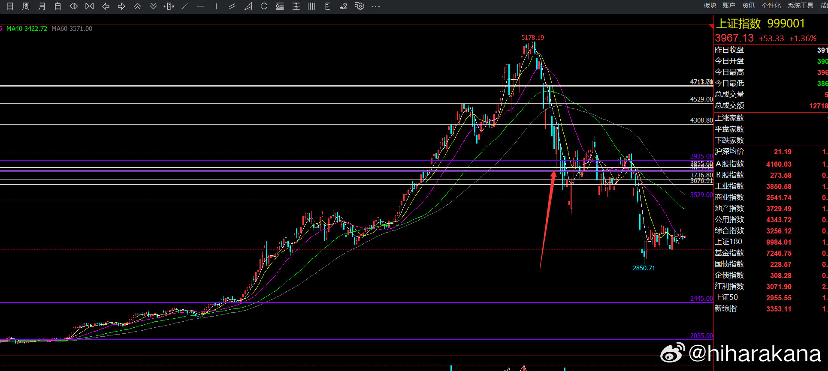This screenshot has height=371, width=828.
Task: Select the B股指数 row
Action: (x=771, y=175)
